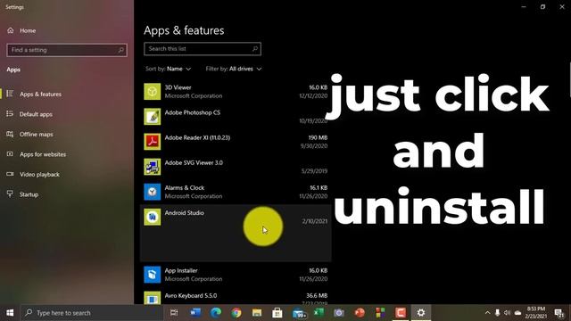Select Avro Keyboard 5.5.0 text
This screenshot has height=321, width=571.
[191, 295]
